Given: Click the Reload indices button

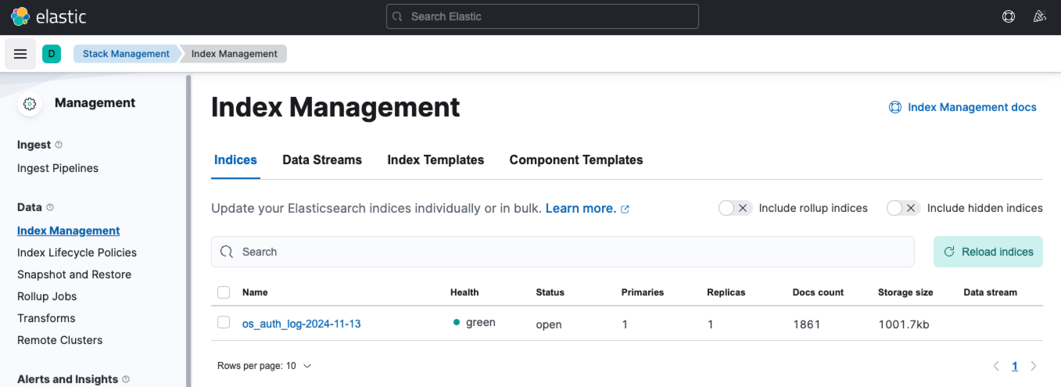Looking at the screenshot, I should click(988, 252).
